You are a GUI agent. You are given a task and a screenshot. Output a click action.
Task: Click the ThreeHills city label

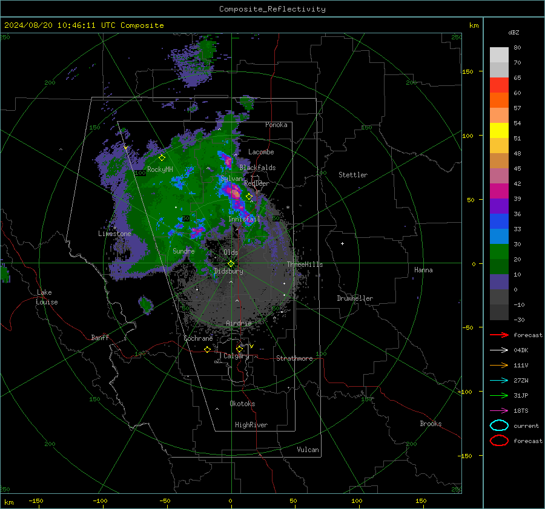click(x=305, y=264)
